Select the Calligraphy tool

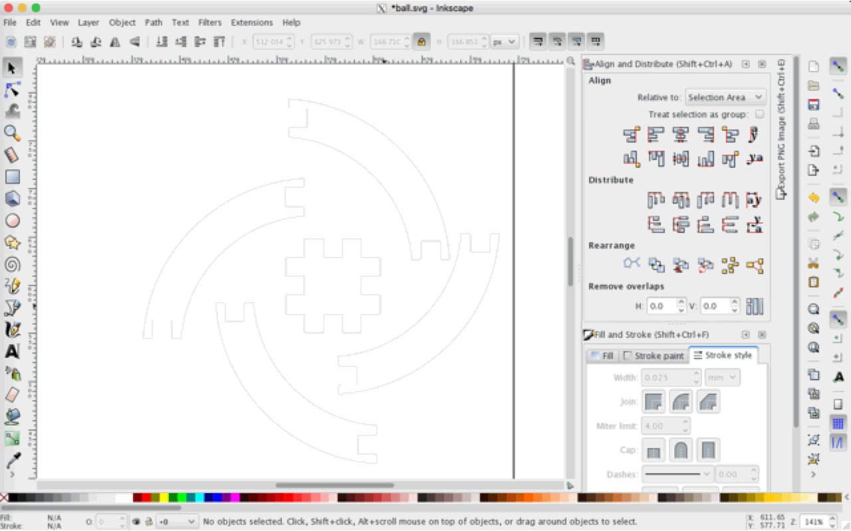(12, 330)
